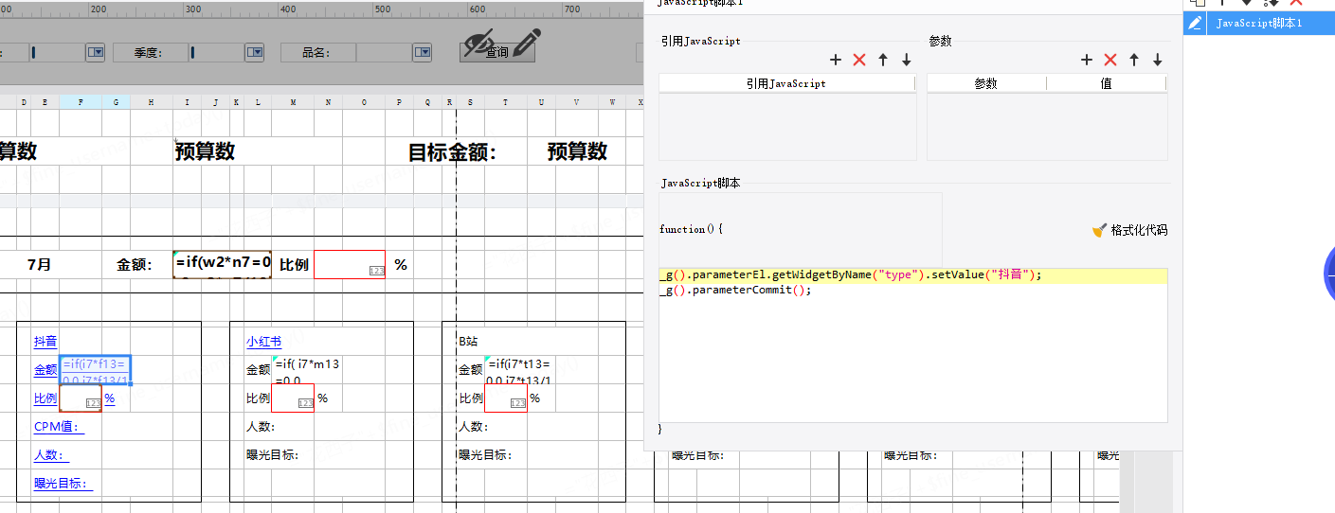Click the 金额 label cell under 小红书

point(259,370)
